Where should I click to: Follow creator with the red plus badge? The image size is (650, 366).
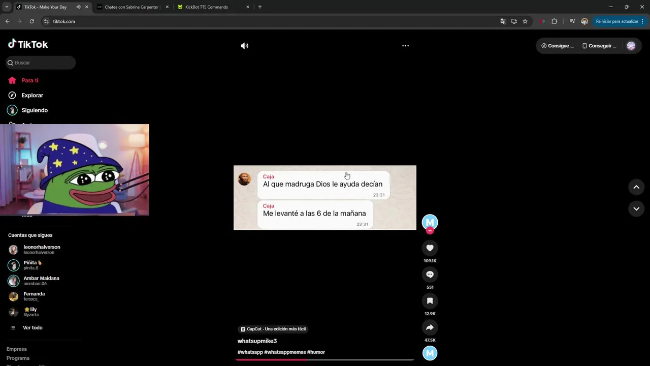pyautogui.click(x=430, y=230)
